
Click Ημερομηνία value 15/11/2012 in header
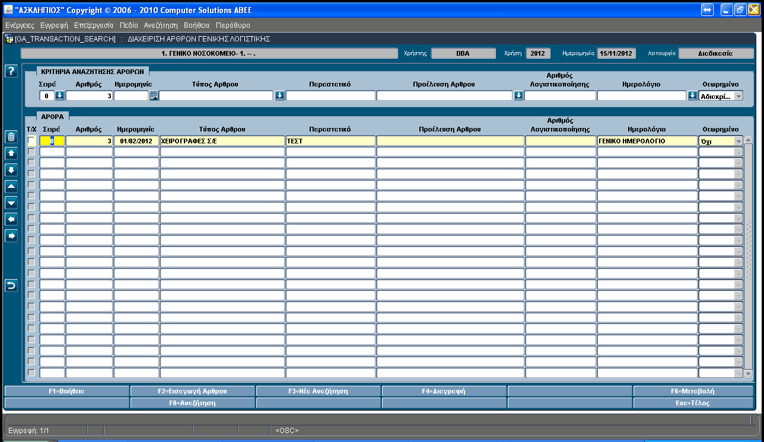coord(616,53)
